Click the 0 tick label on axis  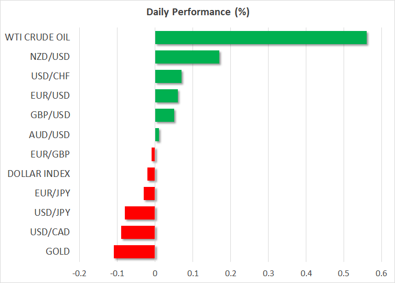[x=155, y=273]
